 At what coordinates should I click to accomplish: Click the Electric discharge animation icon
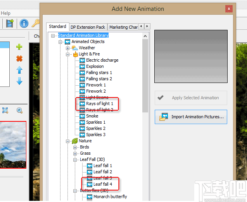pos(82,60)
